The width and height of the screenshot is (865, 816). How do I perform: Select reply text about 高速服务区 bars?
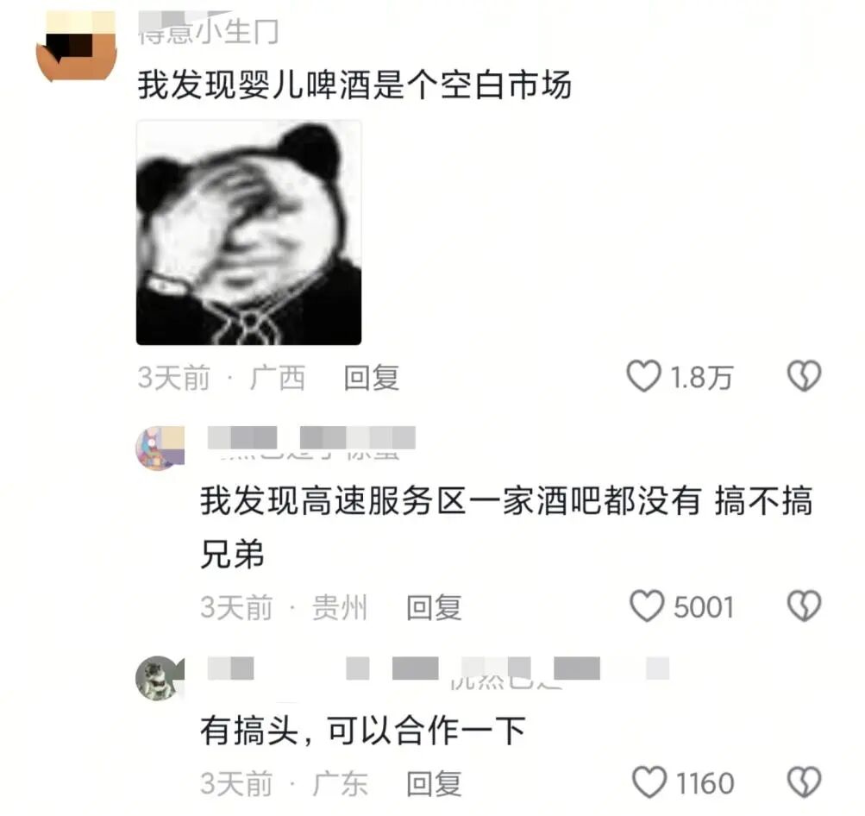pyautogui.click(x=506, y=527)
